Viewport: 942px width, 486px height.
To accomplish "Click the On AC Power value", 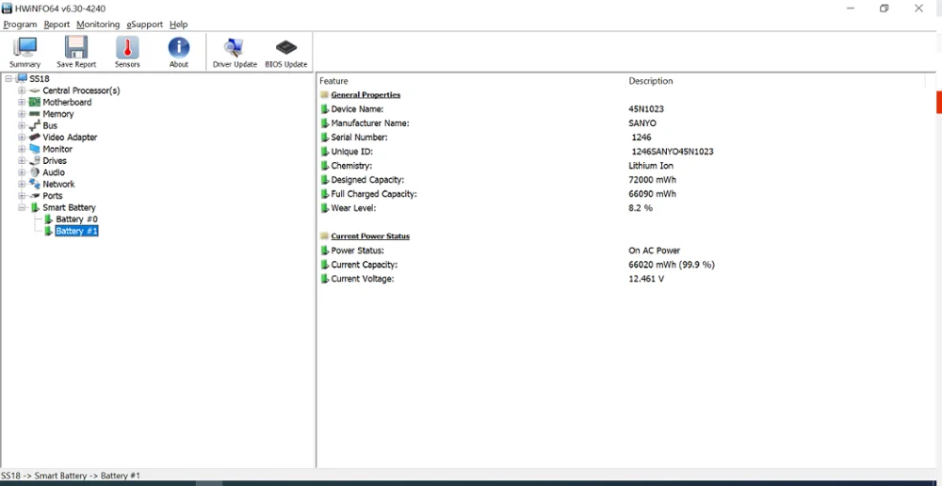I will 655,251.
